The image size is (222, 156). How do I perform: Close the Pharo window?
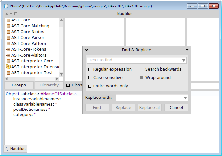(x=214, y=6)
